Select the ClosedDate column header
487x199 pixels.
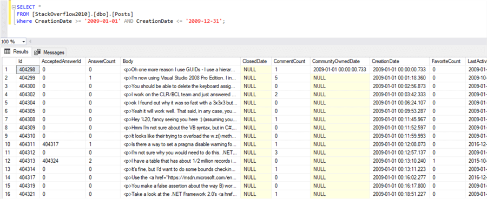coord(256,62)
